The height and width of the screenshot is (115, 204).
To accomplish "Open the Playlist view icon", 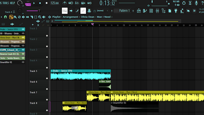I will pyautogui.click(x=139, y=11).
